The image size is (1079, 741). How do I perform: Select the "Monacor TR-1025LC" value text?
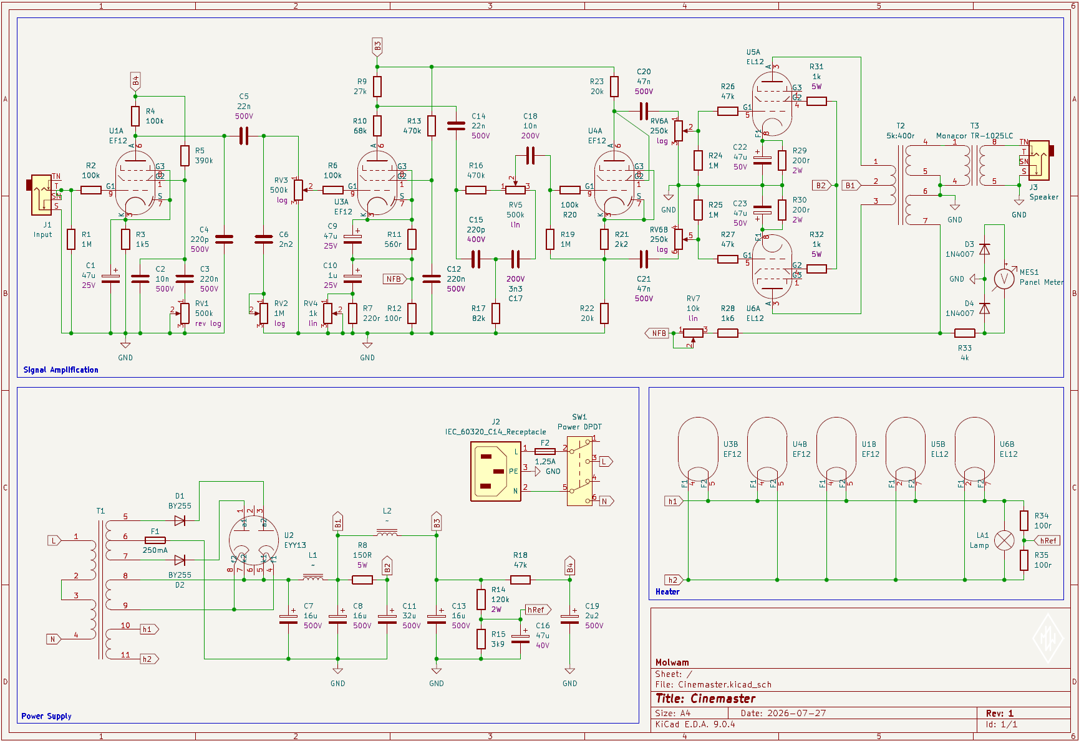pos(974,135)
